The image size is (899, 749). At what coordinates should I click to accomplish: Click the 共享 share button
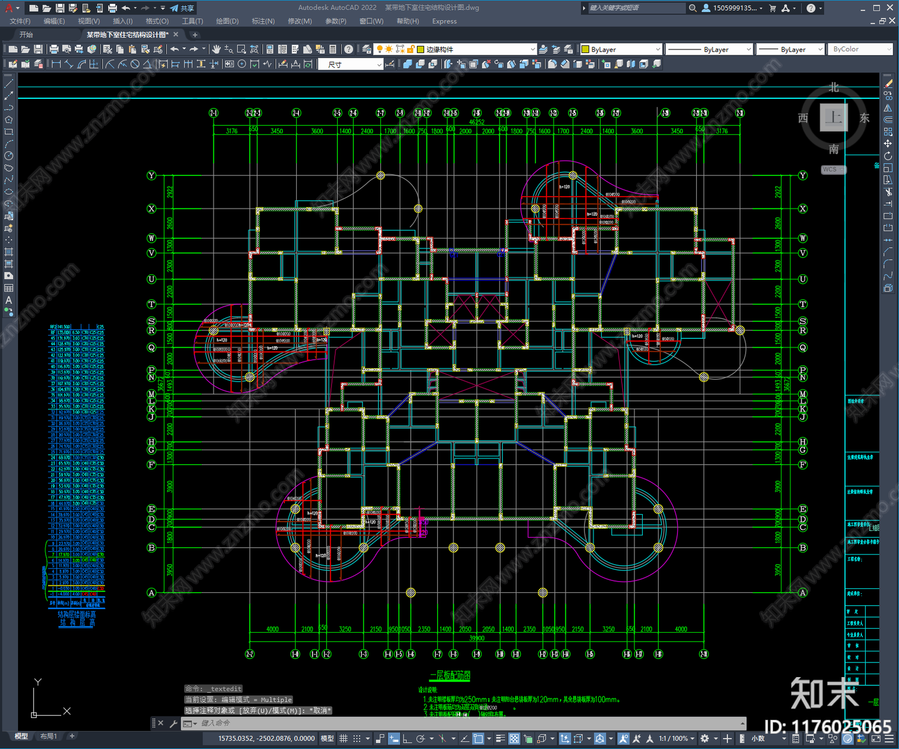pyautogui.click(x=182, y=8)
